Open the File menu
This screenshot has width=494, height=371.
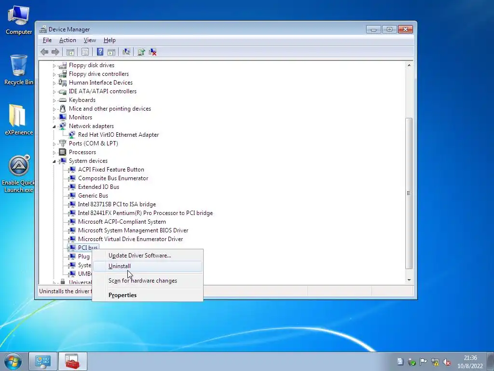47,40
